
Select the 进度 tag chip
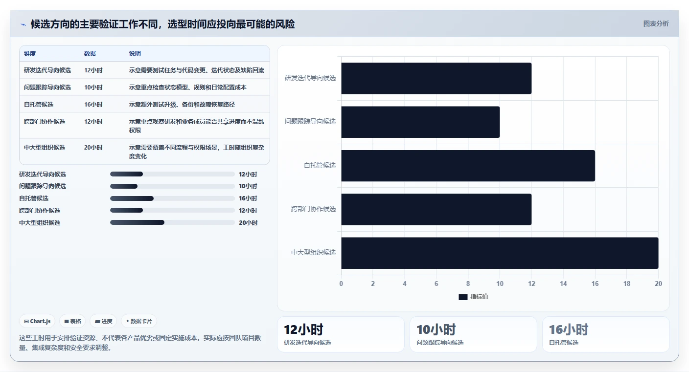pyautogui.click(x=103, y=321)
